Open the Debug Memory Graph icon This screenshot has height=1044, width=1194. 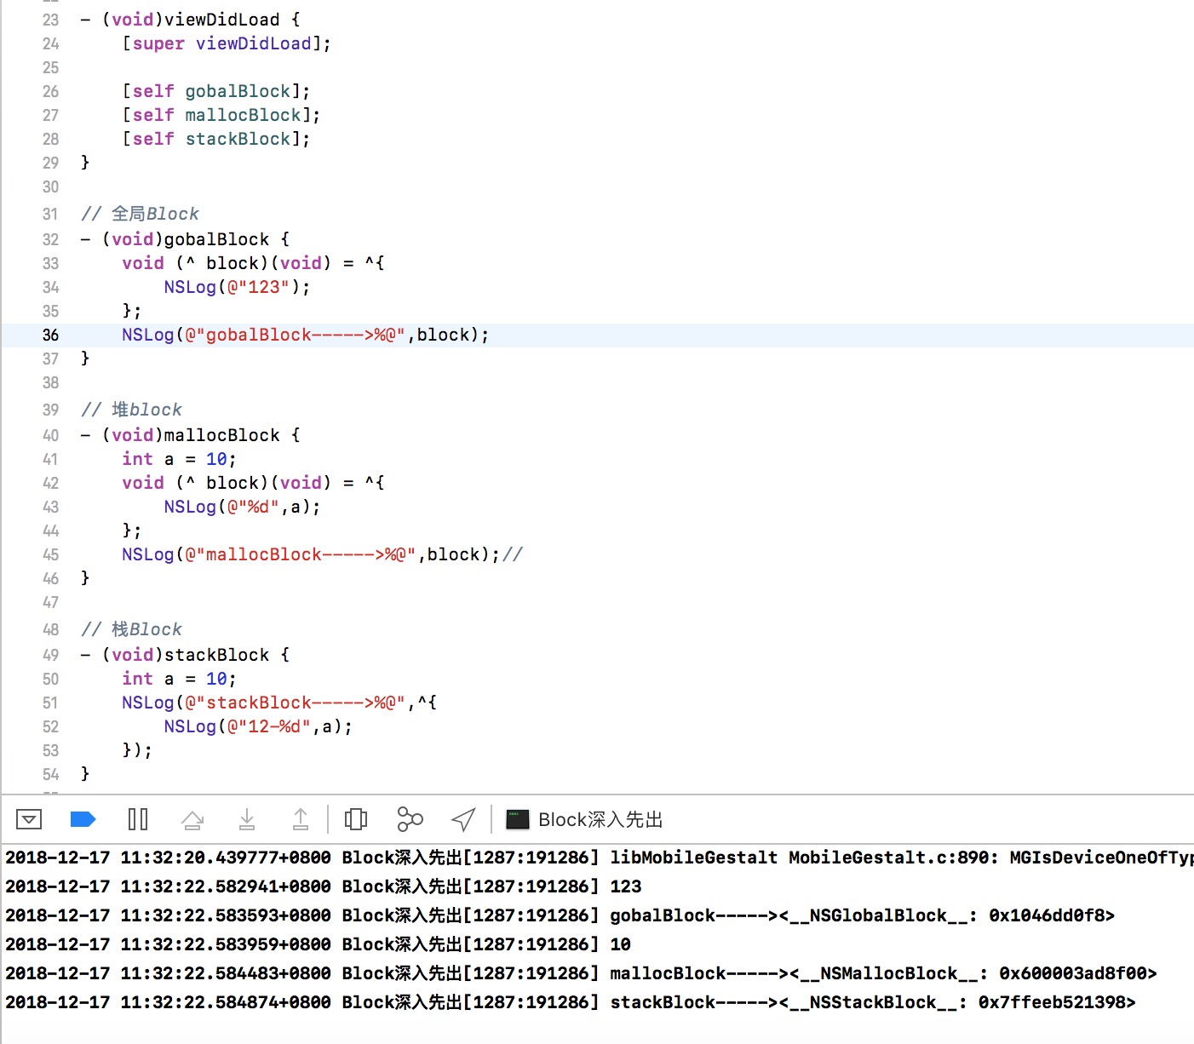[410, 819]
